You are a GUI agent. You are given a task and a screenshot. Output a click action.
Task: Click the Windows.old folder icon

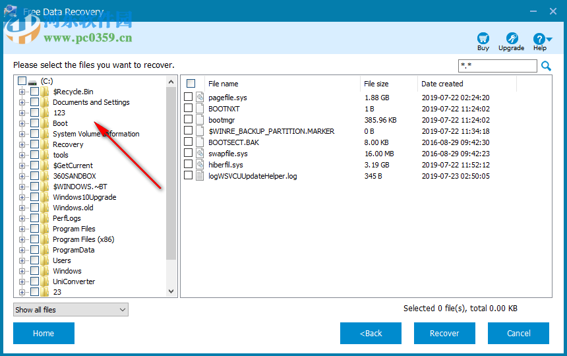(x=44, y=208)
